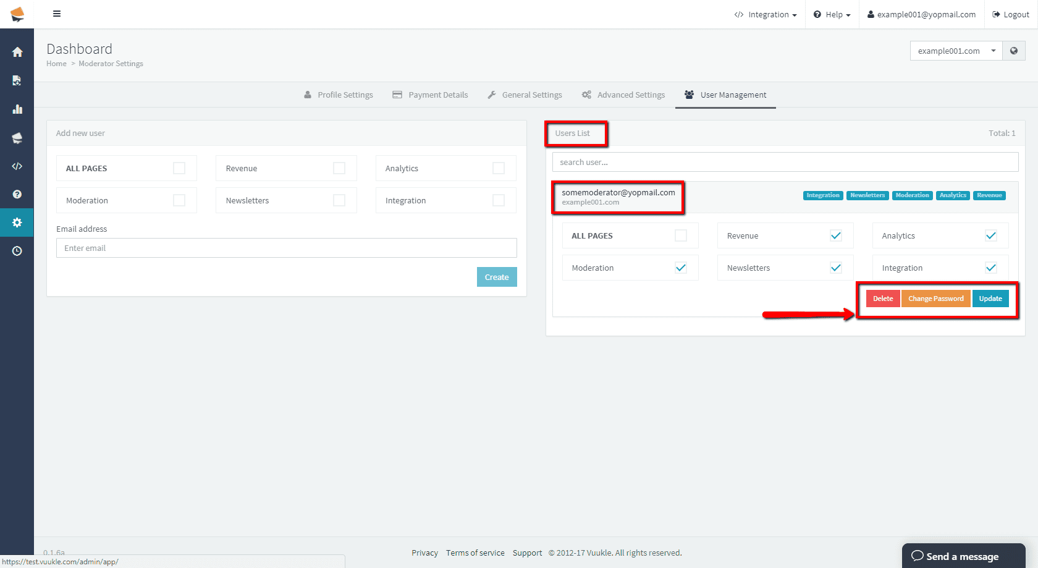
Task: Check ALL PAGES in Add new user
Action: coord(179,168)
